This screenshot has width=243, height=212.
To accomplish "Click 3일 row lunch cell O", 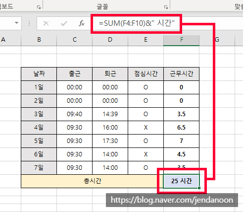I will 146,114.
